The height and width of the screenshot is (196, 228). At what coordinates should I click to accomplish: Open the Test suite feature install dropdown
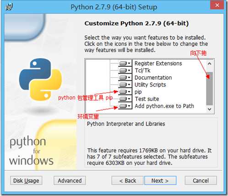(x=125, y=99)
